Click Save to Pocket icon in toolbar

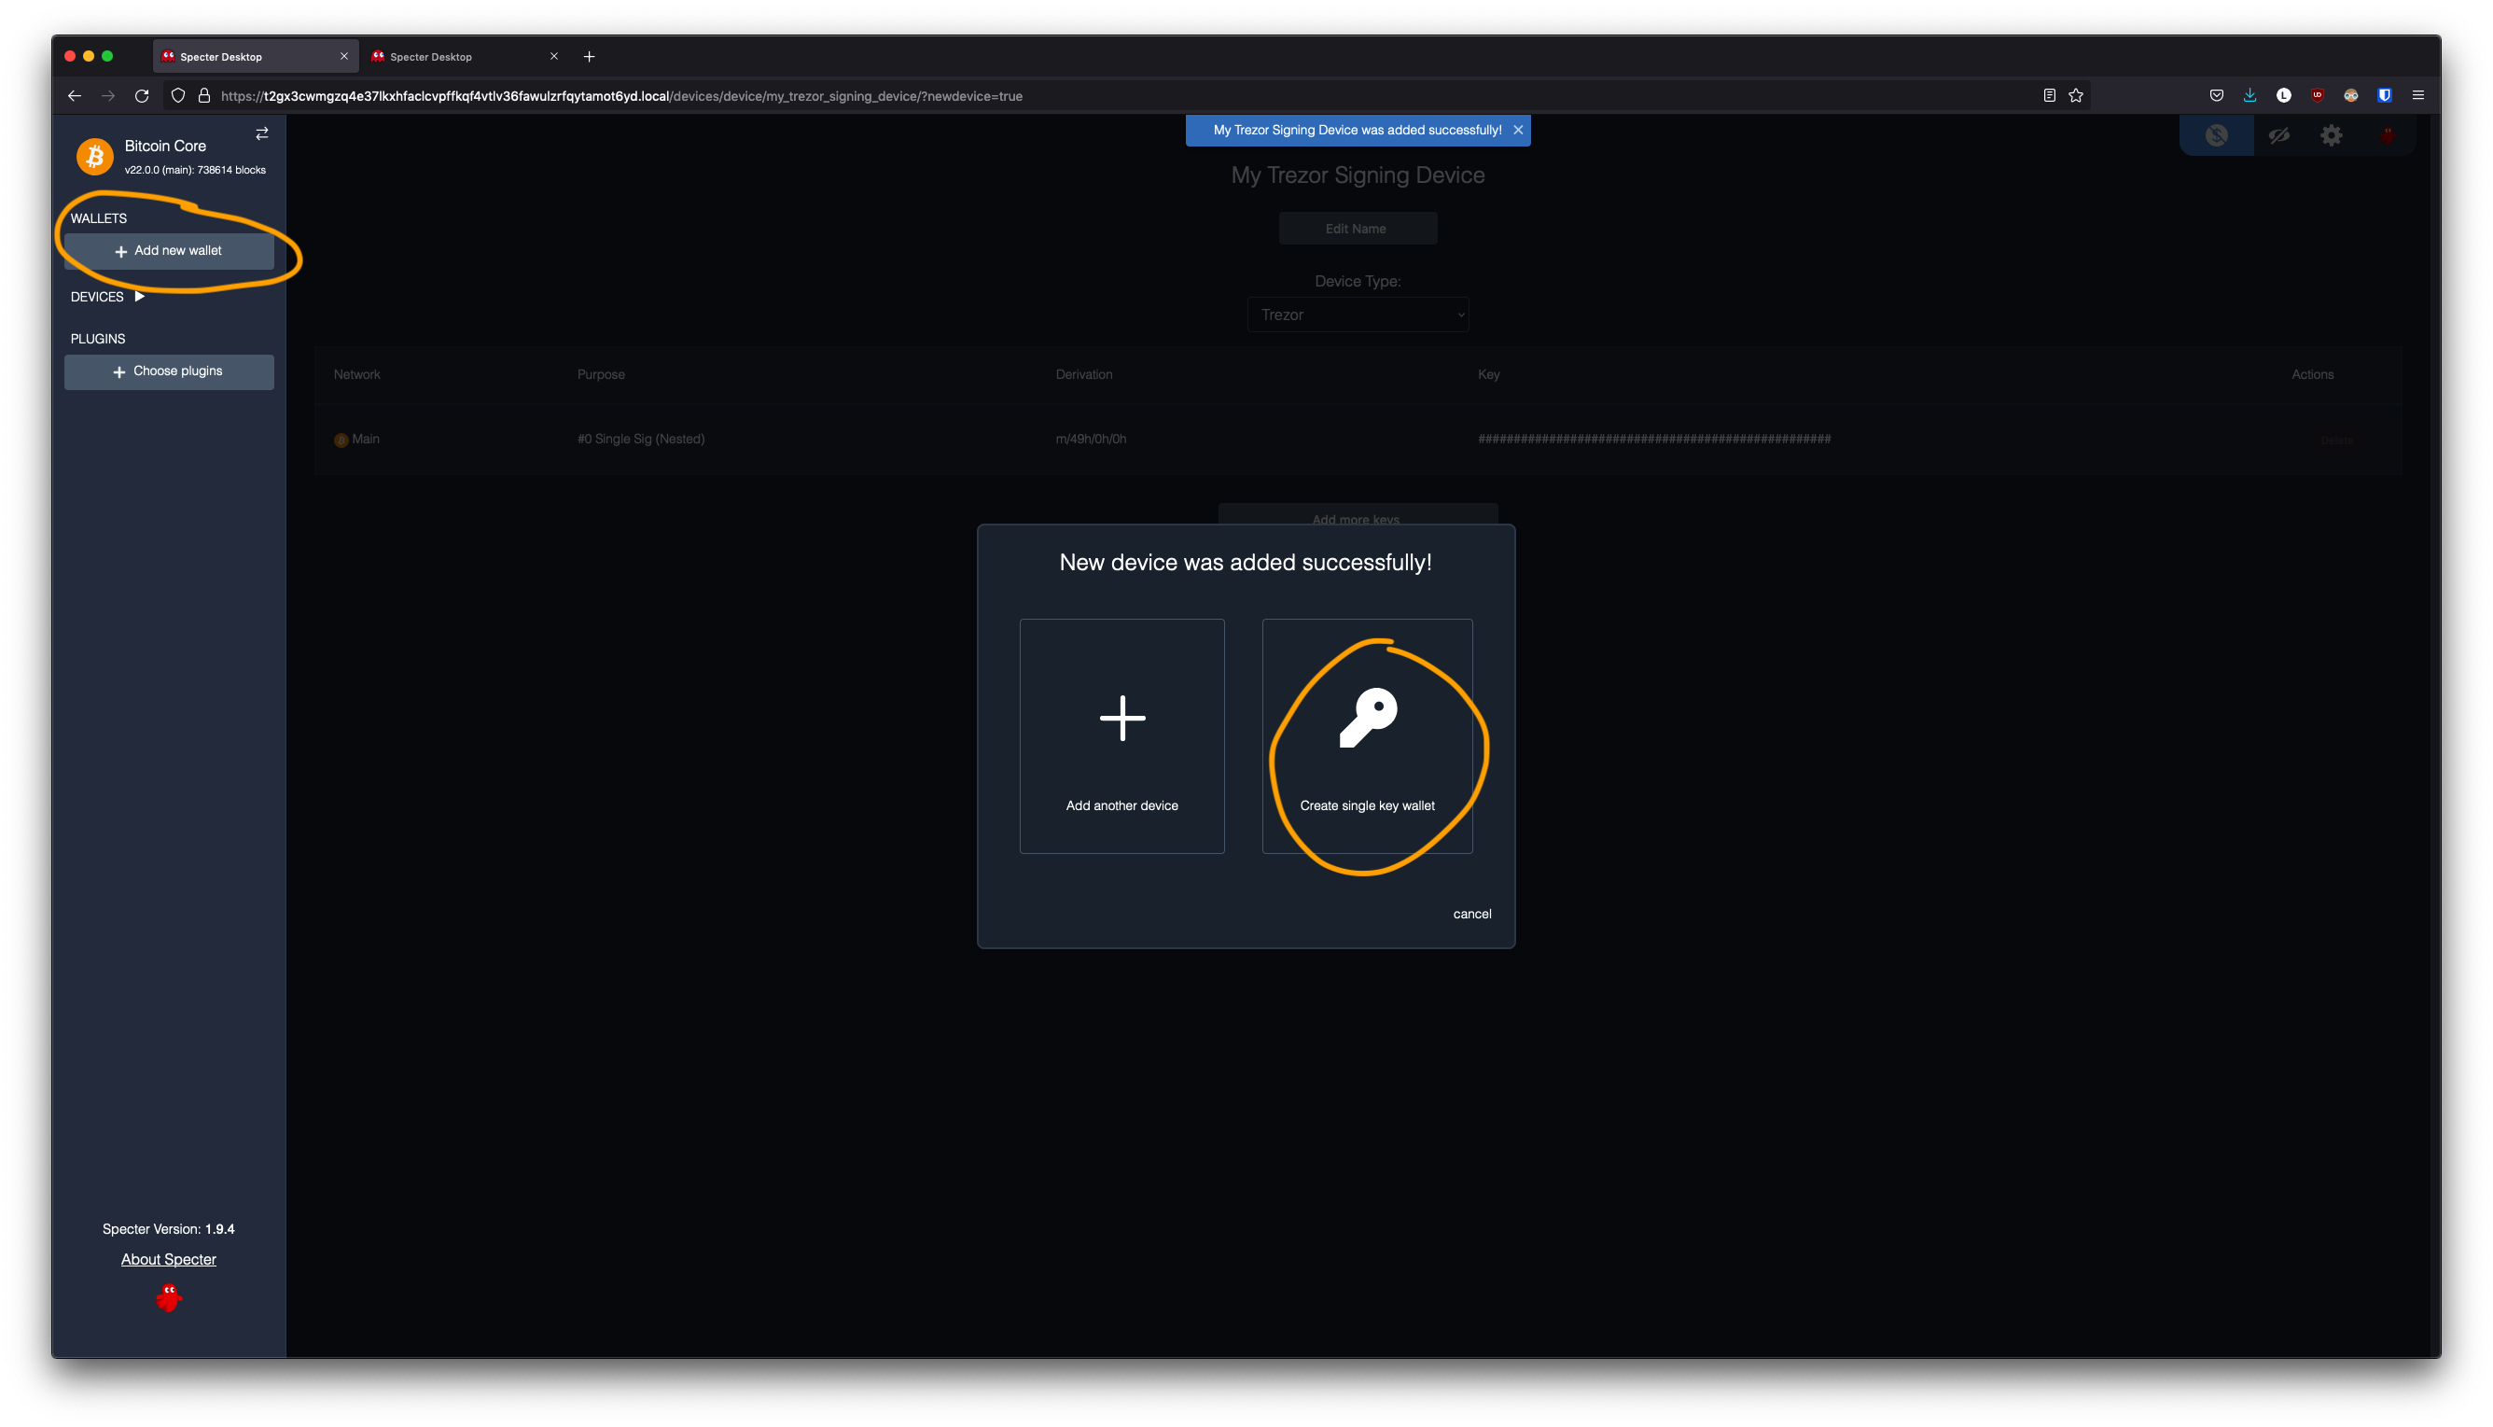pyautogui.click(x=2216, y=95)
